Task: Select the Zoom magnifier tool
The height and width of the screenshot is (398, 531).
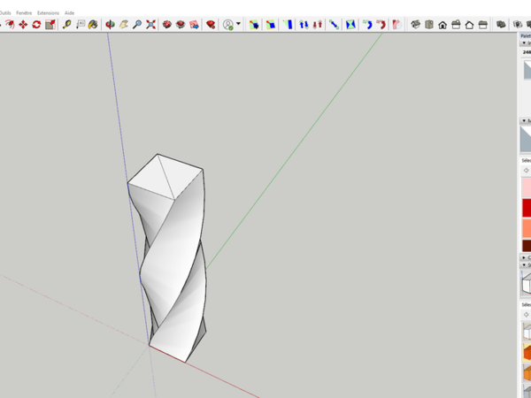Action: click(x=137, y=25)
